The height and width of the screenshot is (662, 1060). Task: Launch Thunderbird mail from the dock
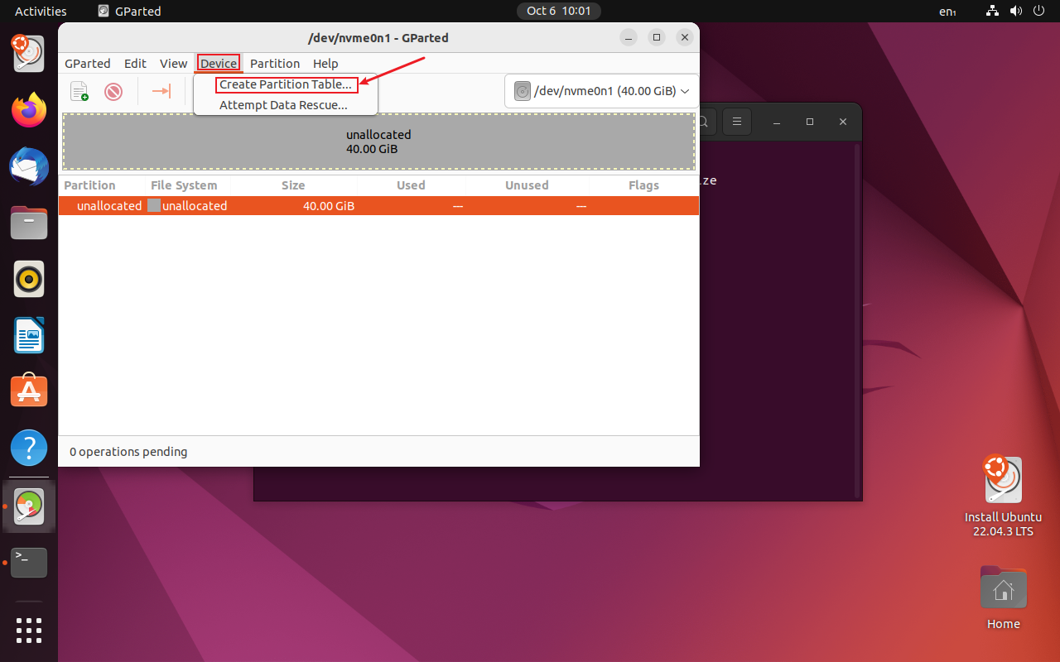28,166
